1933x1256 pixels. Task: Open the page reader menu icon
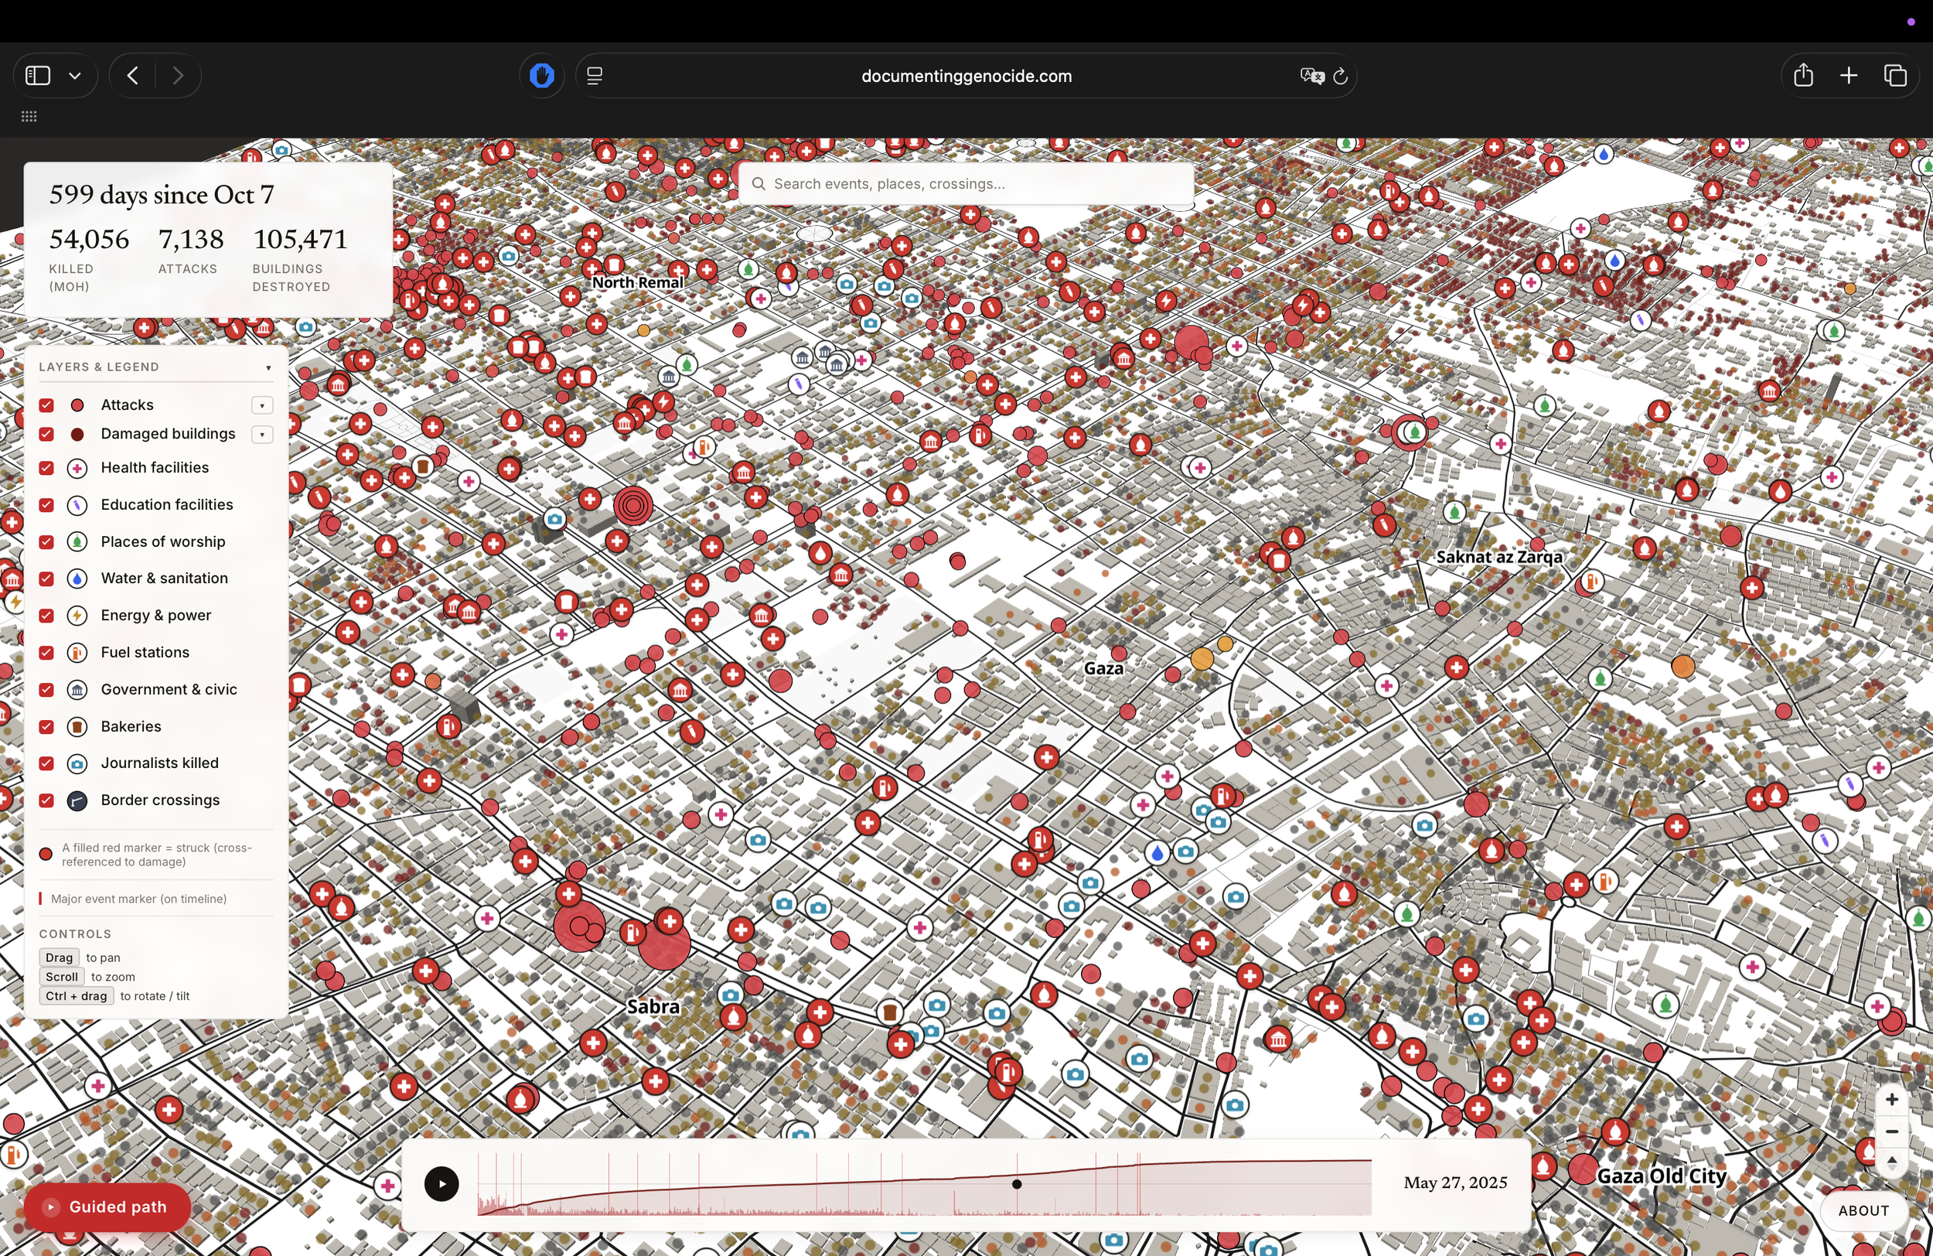pos(595,76)
